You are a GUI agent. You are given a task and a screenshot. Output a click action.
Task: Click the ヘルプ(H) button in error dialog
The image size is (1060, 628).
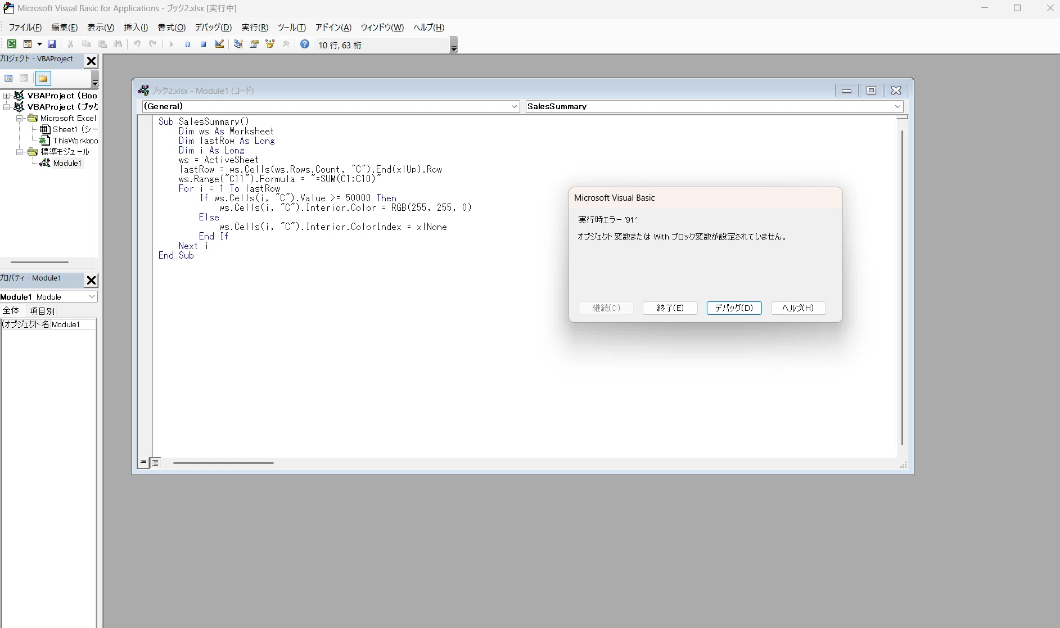click(799, 308)
